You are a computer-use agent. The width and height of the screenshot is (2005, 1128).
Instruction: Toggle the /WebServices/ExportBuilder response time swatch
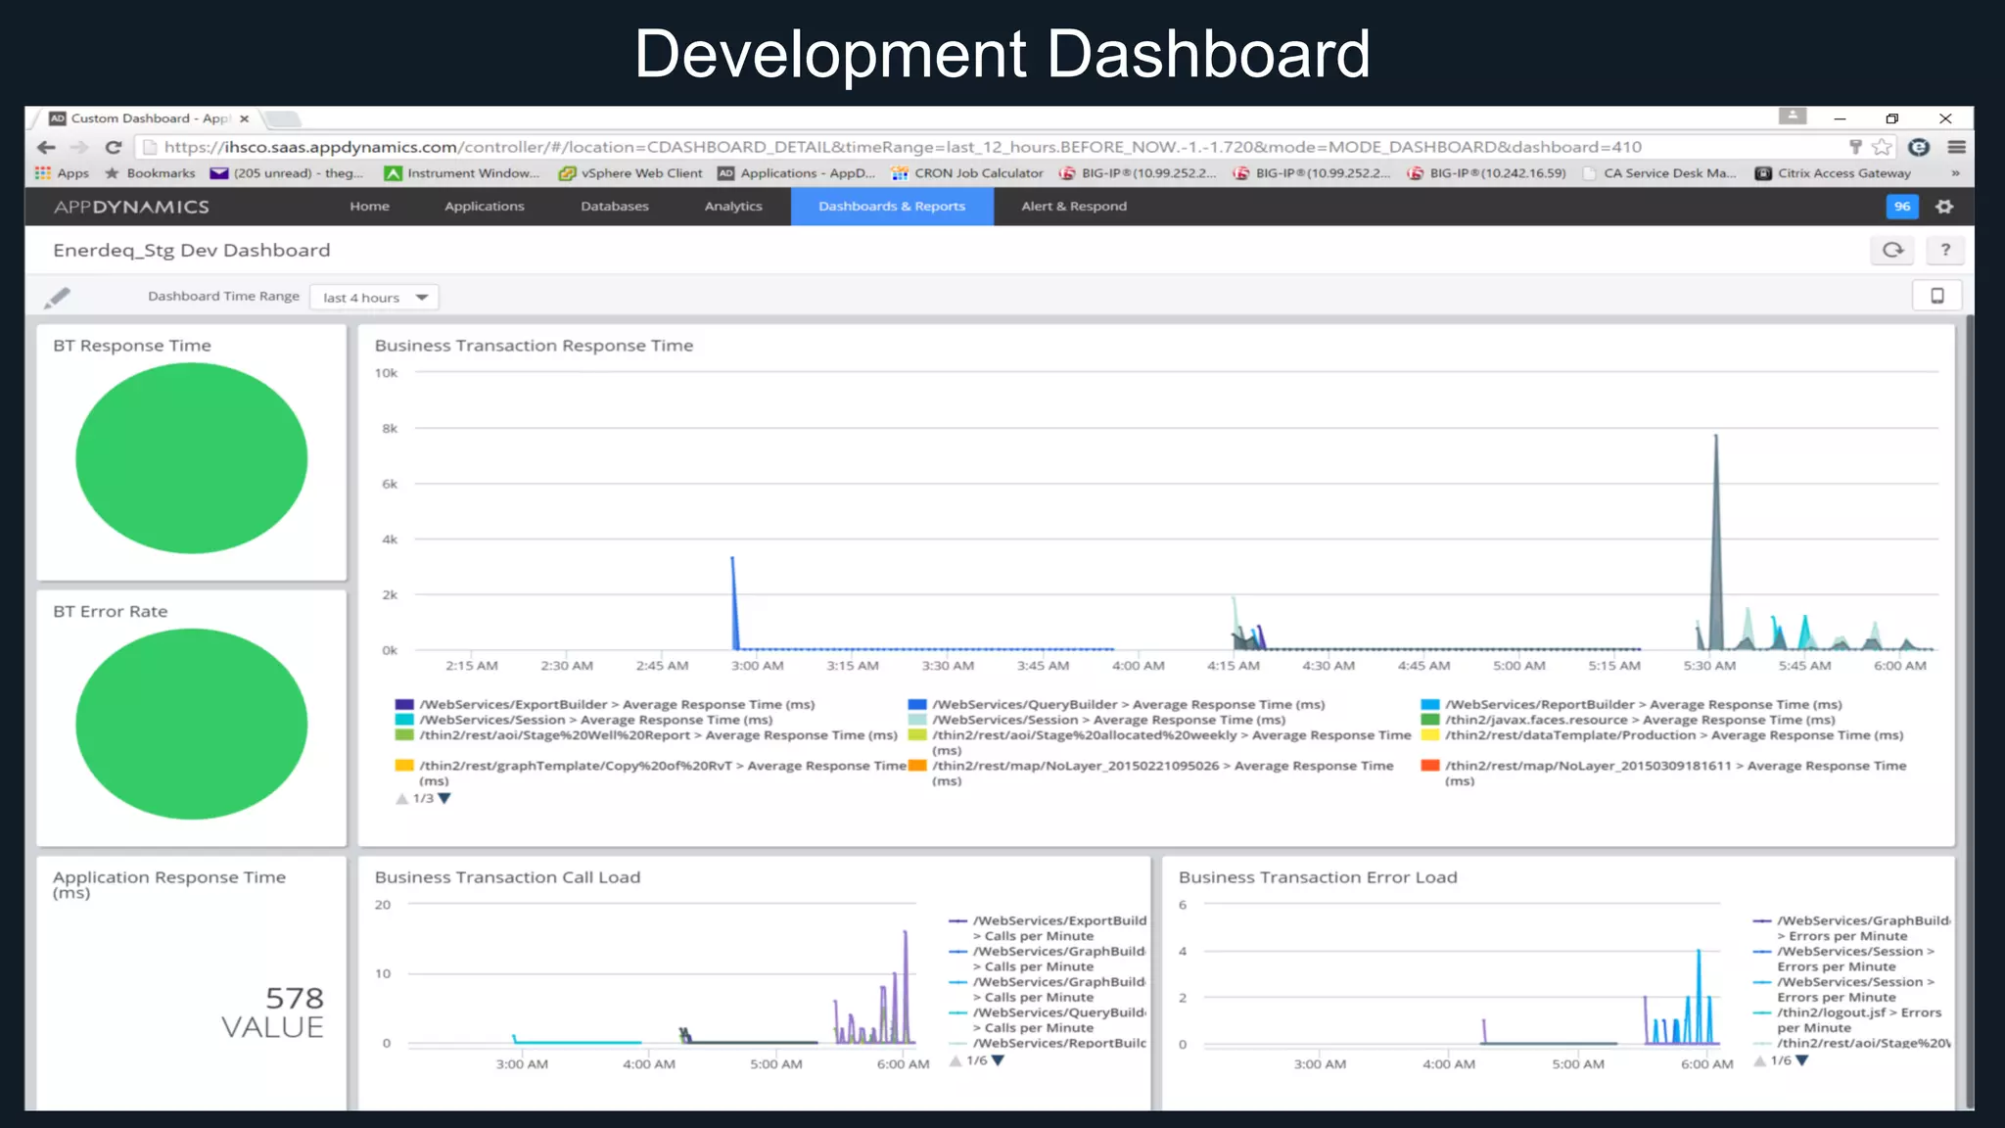404,704
